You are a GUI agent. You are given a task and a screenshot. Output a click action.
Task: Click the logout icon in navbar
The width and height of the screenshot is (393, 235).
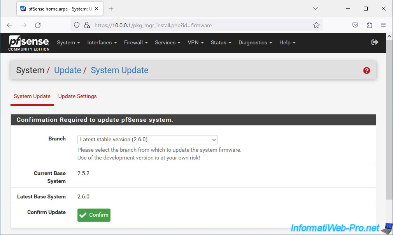pos(375,42)
